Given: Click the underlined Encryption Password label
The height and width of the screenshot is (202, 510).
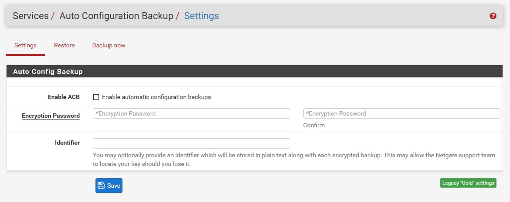Looking at the screenshot, I should [51, 116].
